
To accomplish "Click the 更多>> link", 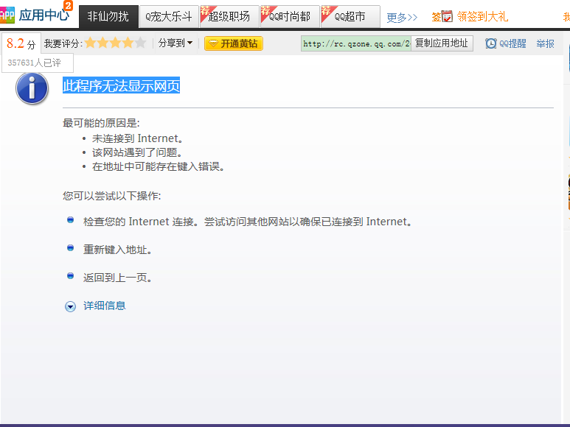I will coord(402,17).
